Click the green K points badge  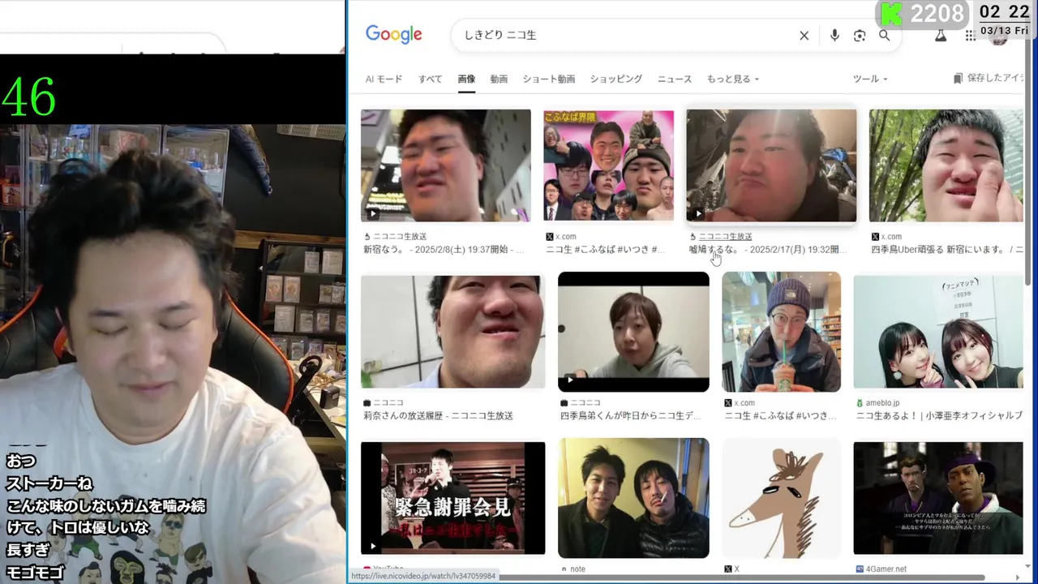(922, 13)
